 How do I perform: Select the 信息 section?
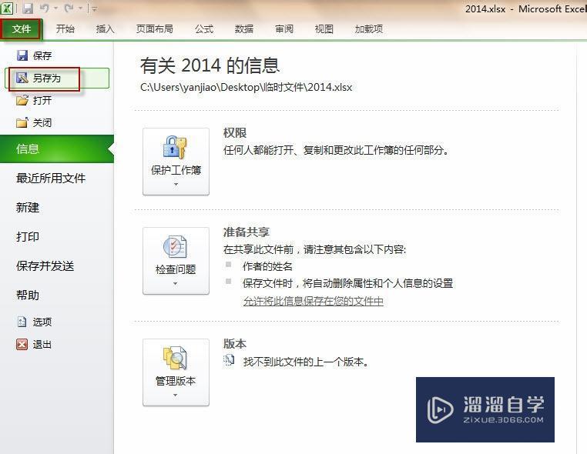(x=57, y=149)
